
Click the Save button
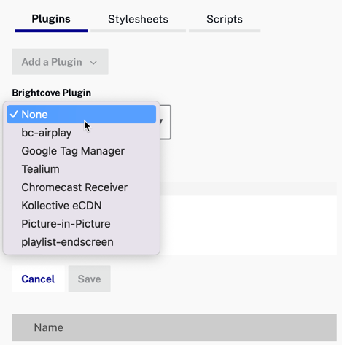[90, 279]
